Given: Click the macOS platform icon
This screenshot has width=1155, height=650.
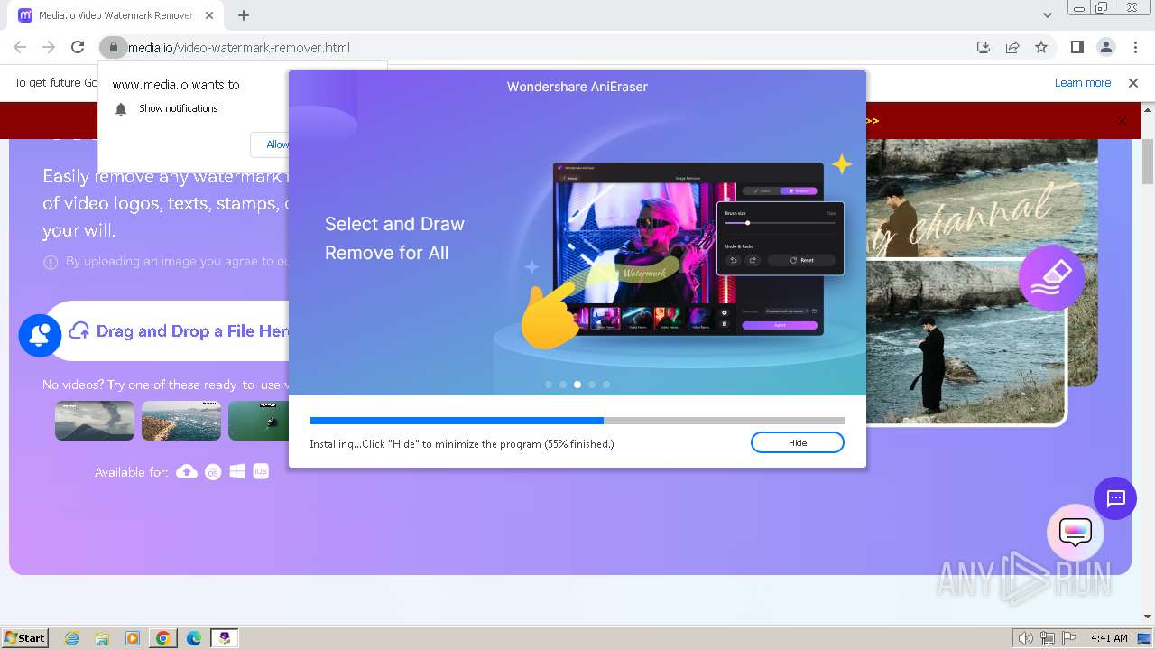Looking at the screenshot, I should pyautogui.click(x=213, y=472).
